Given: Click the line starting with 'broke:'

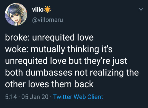Looking at the screenshot, I should (x=49, y=37).
